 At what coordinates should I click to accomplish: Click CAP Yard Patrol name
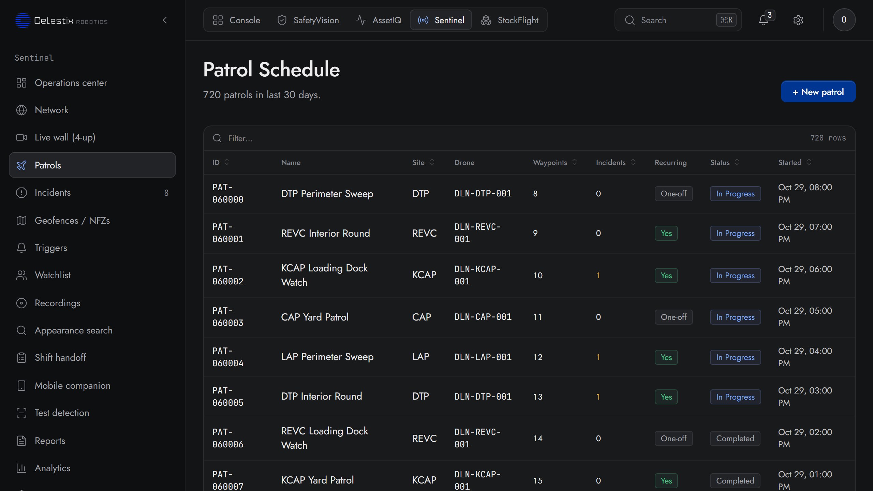[315, 317]
